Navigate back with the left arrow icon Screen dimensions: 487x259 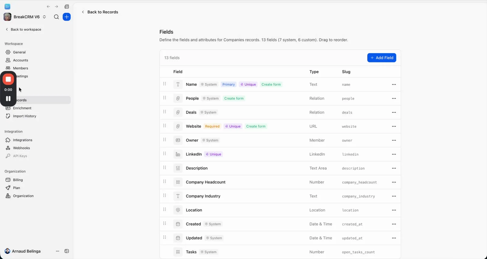pyautogui.click(x=48, y=6)
